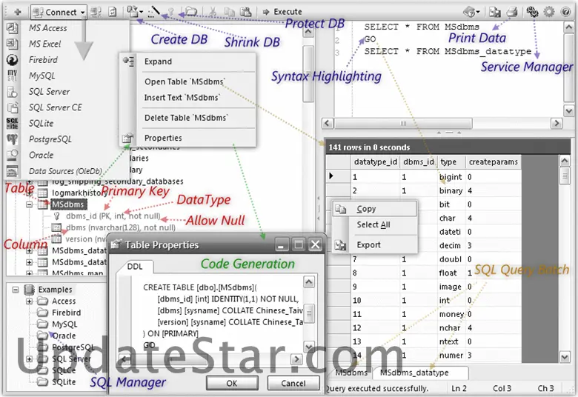The width and height of the screenshot is (578, 397).
Task: Click the Paste toolbar icon
Action: tap(245, 12)
